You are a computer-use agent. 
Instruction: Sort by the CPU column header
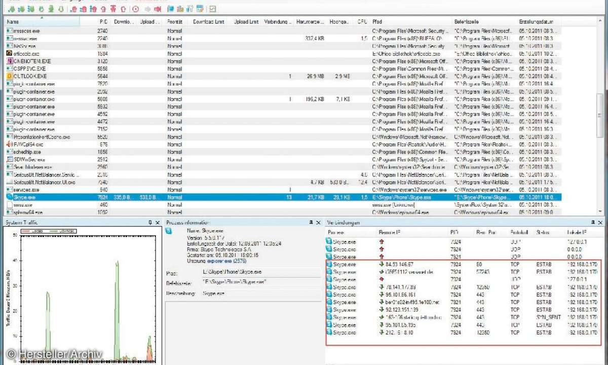pyautogui.click(x=362, y=22)
